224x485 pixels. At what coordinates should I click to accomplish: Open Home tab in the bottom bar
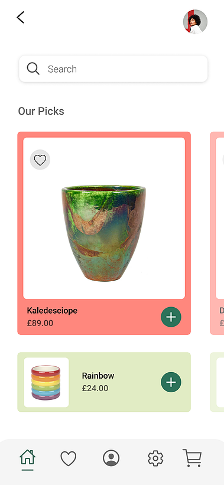tap(28, 458)
